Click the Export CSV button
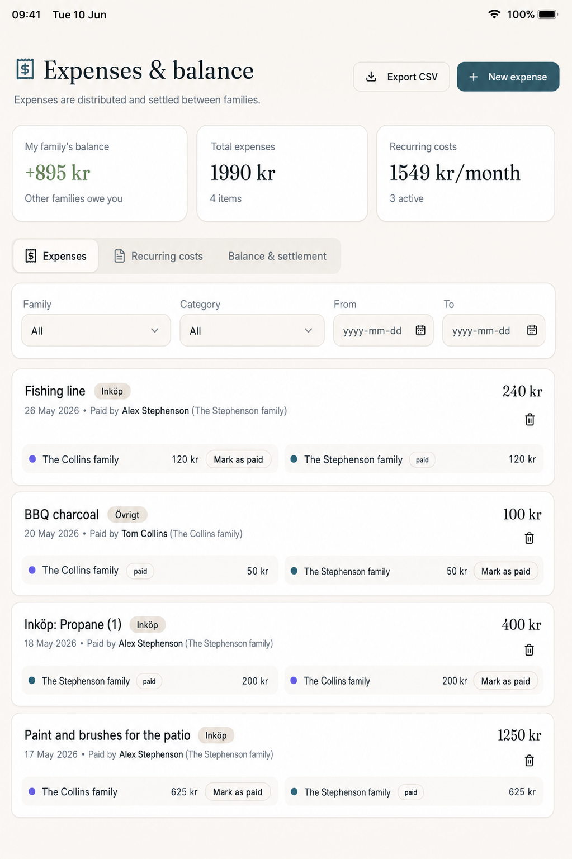572x859 pixels. (401, 77)
